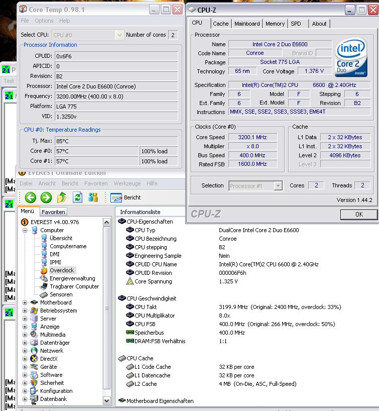Click the Konfiguration tree item
Screen dimensions: 379x411
tap(56, 391)
